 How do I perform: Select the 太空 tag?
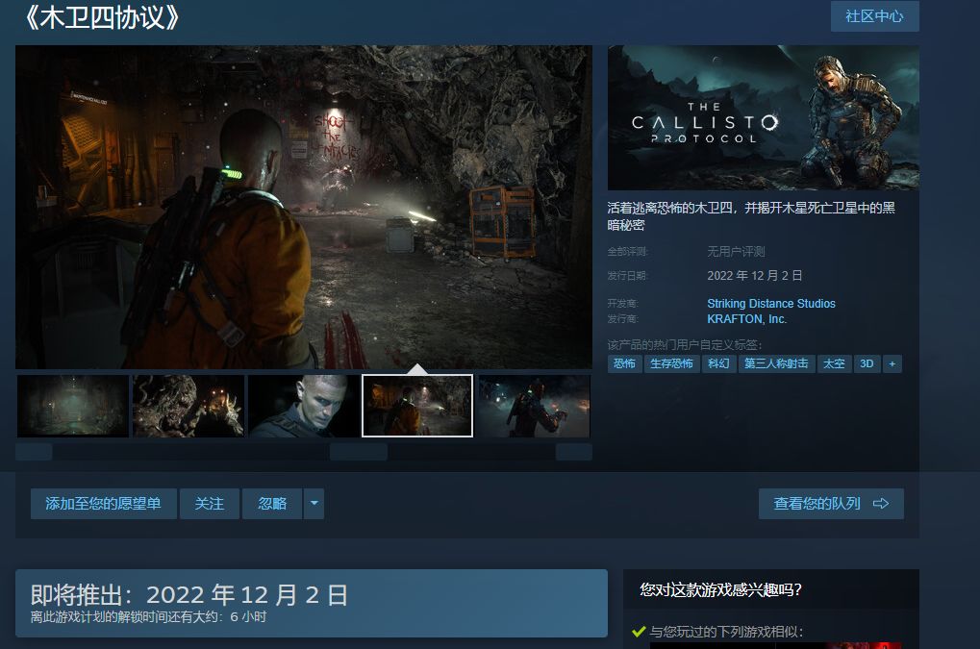[834, 363]
